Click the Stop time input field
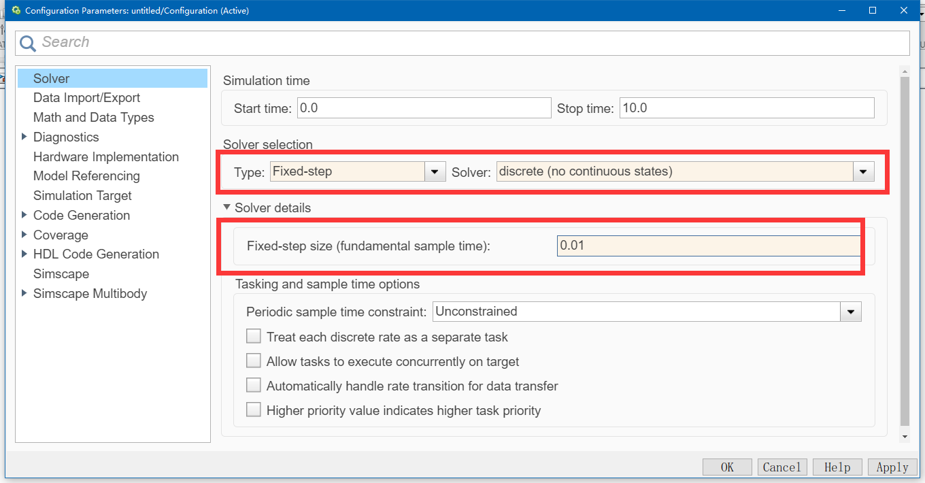 click(x=746, y=107)
